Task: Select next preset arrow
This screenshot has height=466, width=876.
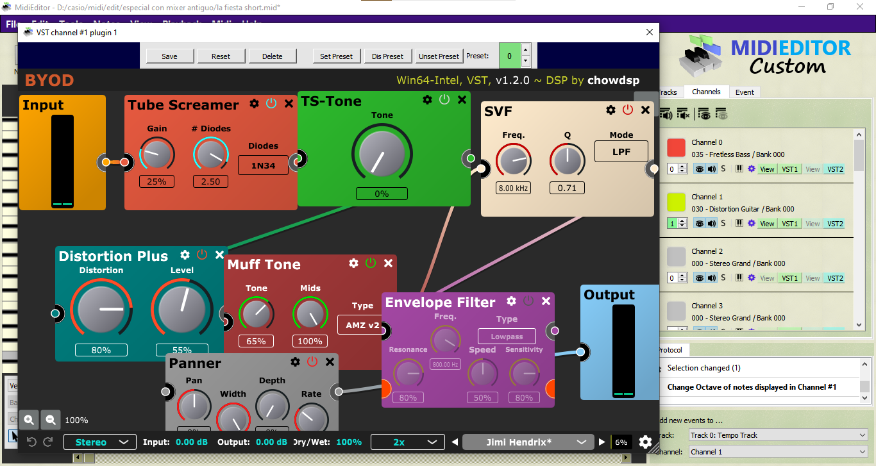Action: click(x=602, y=442)
